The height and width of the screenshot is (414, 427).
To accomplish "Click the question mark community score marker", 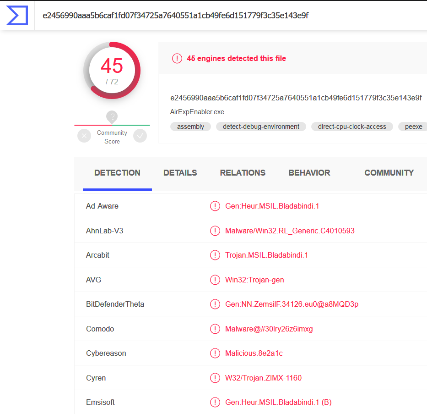I will pyautogui.click(x=112, y=116).
